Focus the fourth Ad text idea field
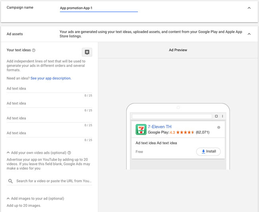The image size is (259, 212). (x=49, y=133)
